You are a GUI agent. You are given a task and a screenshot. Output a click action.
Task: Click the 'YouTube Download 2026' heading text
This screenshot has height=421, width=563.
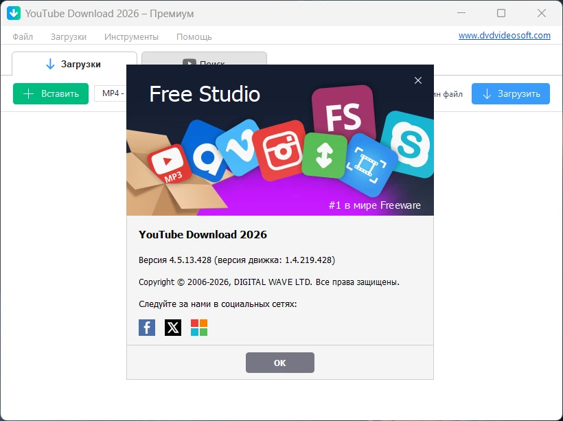click(x=203, y=235)
